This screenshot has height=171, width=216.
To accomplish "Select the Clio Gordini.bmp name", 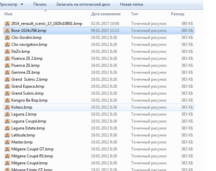I will click(26, 38).
